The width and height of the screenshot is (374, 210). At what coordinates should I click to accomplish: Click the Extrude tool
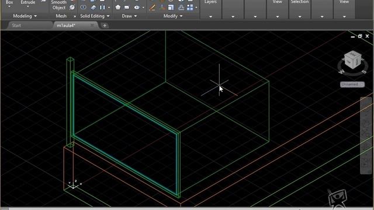coord(28,2)
